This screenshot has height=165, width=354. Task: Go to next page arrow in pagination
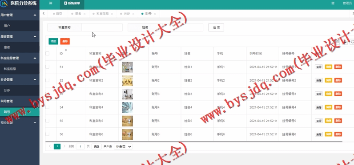[x=64, y=146]
